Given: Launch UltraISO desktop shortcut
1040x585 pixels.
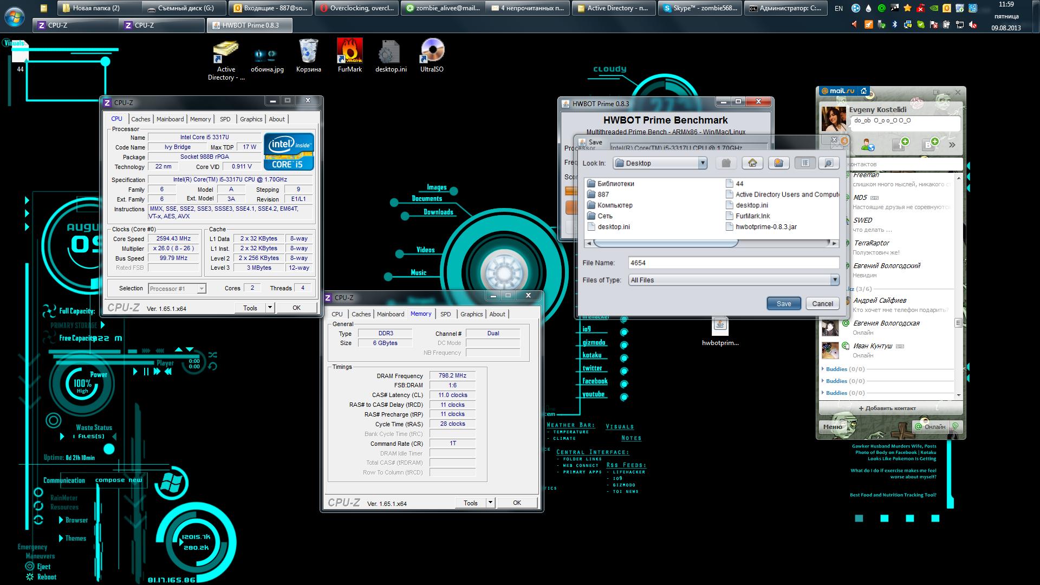Looking at the screenshot, I should click(x=432, y=56).
